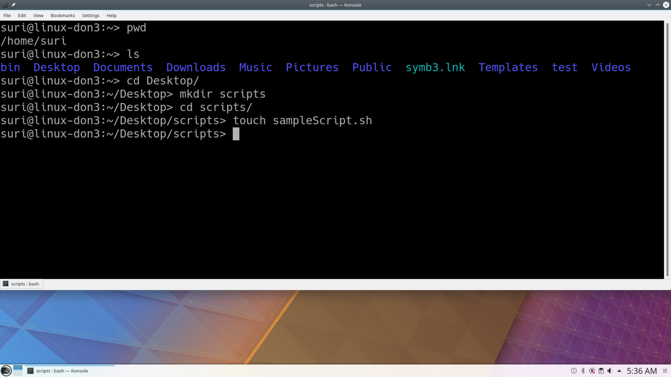Click the volume speaker tray icon
671x377 pixels.
point(610,371)
